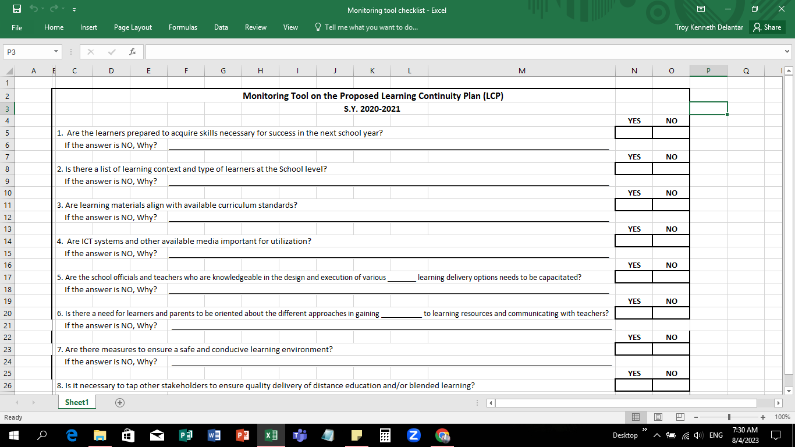Open the Review tab
This screenshot has height=447, width=795.
pos(255,27)
